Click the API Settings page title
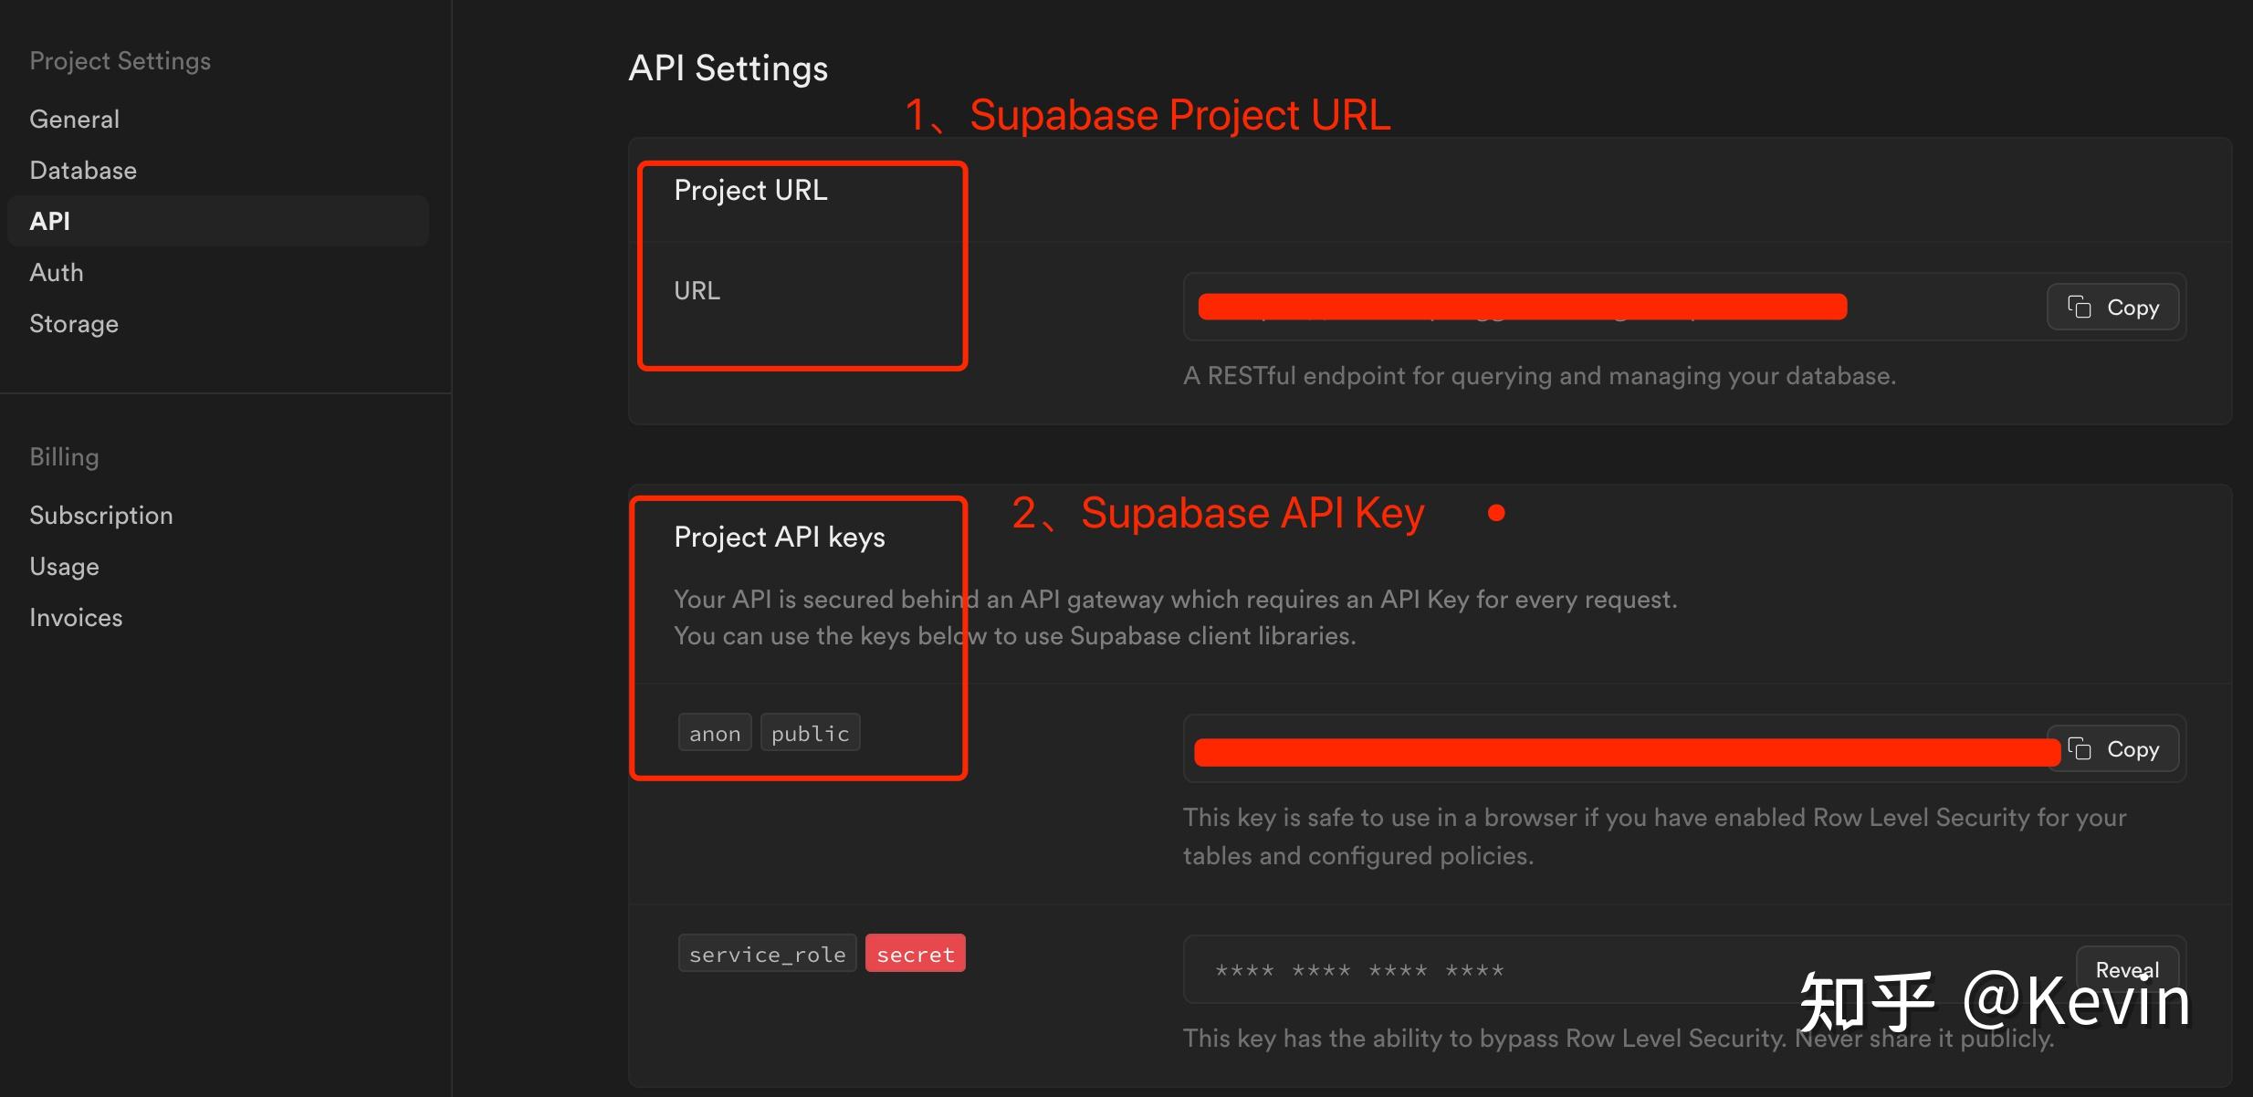Viewport: 2253px width, 1097px height. pyautogui.click(x=728, y=68)
